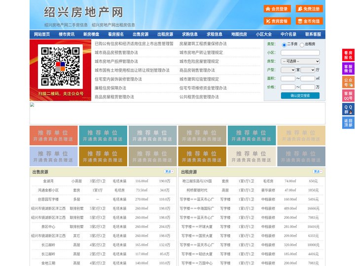The height and width of the screenshot is (266, 355).
Task: Open the 新房楼盘 menu item
Action: (x=91, y=34)
